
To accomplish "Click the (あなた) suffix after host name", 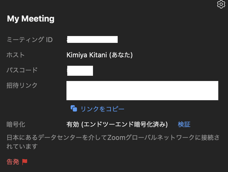I will pyautogui.click(x=121, y=55).
